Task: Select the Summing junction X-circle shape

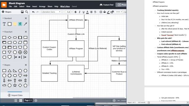Action: pyautogui.click(x=25, y=52)
